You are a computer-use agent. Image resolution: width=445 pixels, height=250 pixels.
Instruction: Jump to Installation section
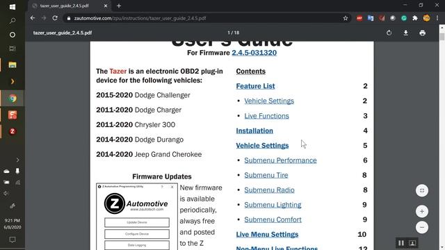(254, 131)
